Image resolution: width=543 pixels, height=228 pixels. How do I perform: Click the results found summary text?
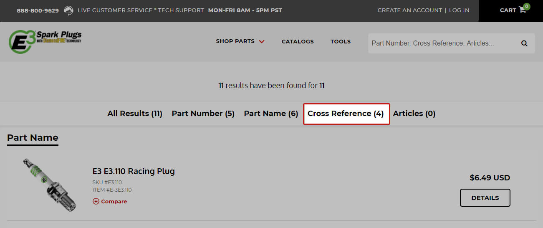click(x=271, y=86)
